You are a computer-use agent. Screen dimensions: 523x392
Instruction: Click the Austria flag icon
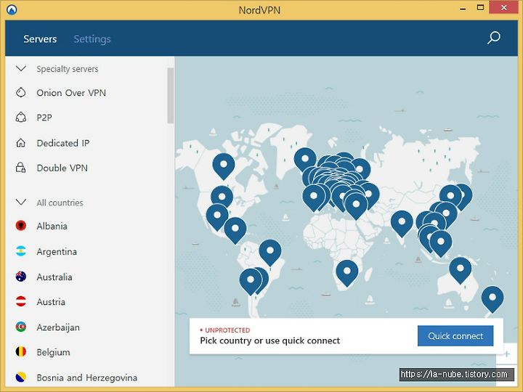pyautogui.click(x=20, y=301)
